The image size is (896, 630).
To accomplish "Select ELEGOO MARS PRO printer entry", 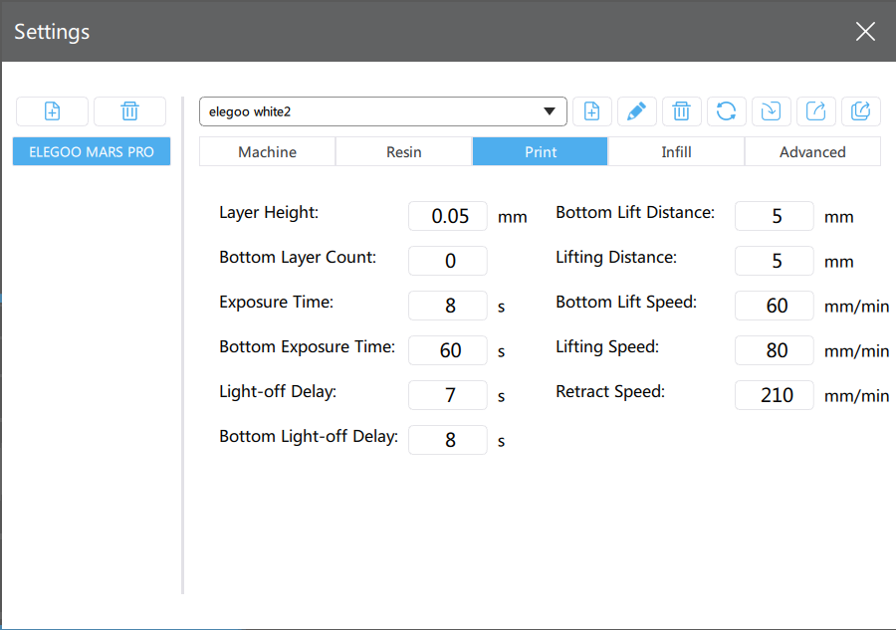I will [92, 152].
